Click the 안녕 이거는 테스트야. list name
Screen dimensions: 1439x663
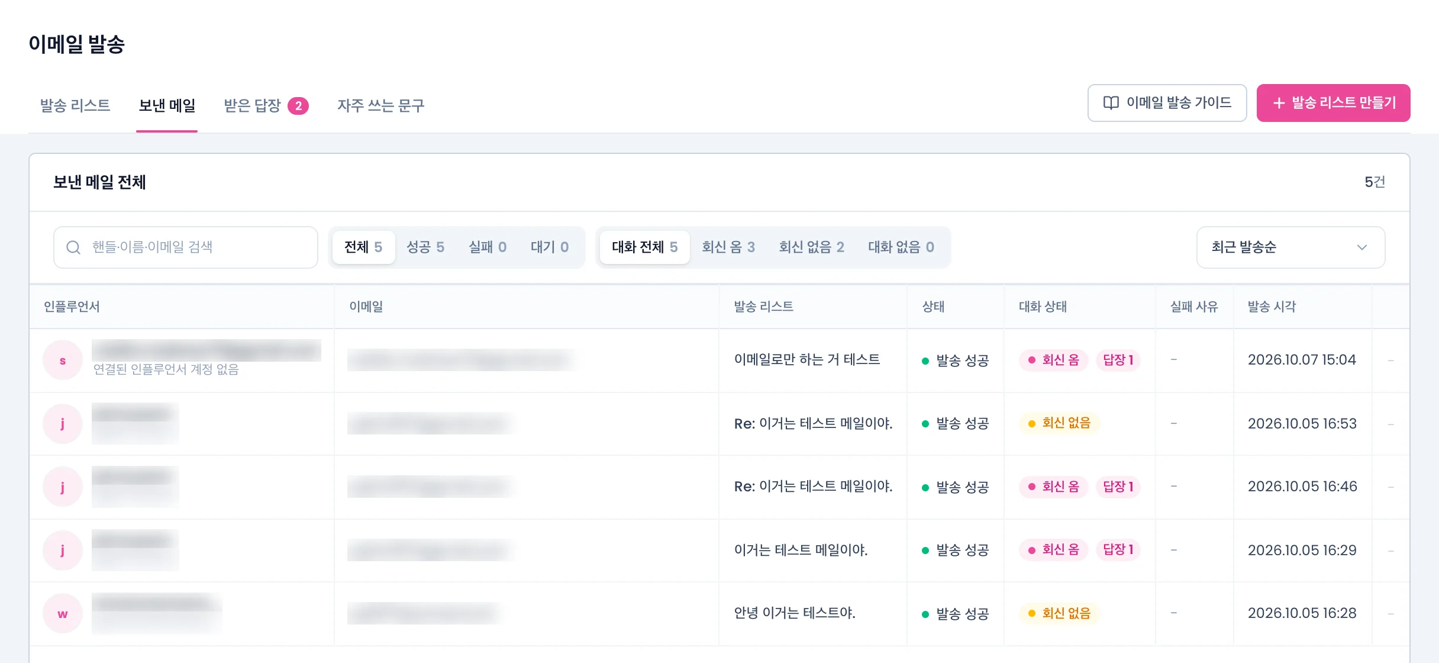[795, 613]
